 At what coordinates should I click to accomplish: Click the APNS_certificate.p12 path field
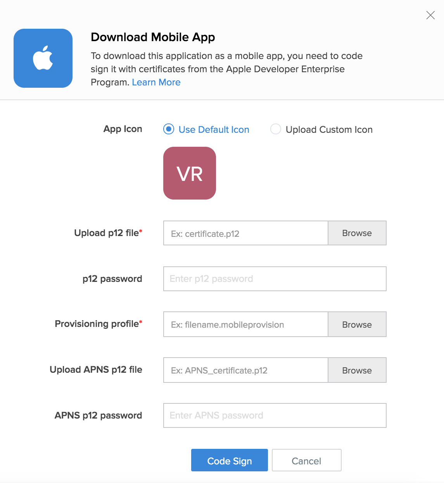click(246, 370)
